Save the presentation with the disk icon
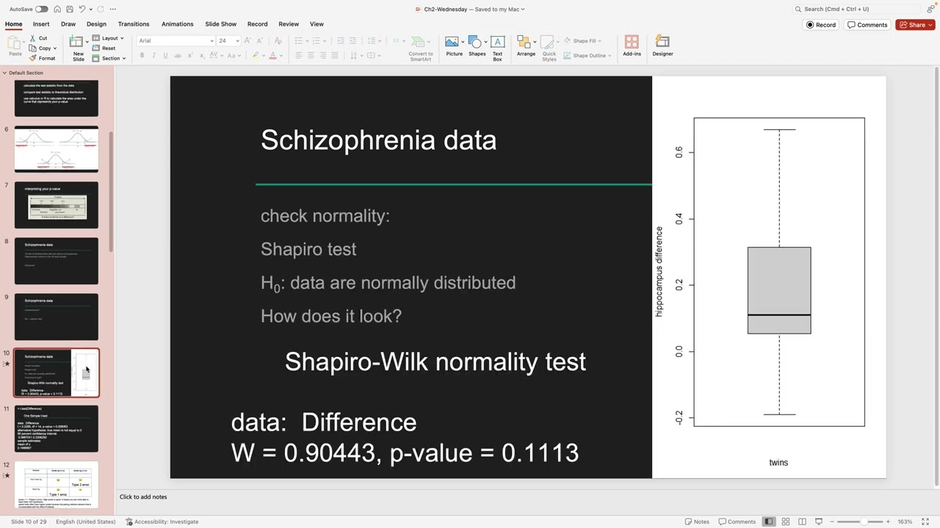Viewport: 940px width, 528px height. click(x=70, y=10)
